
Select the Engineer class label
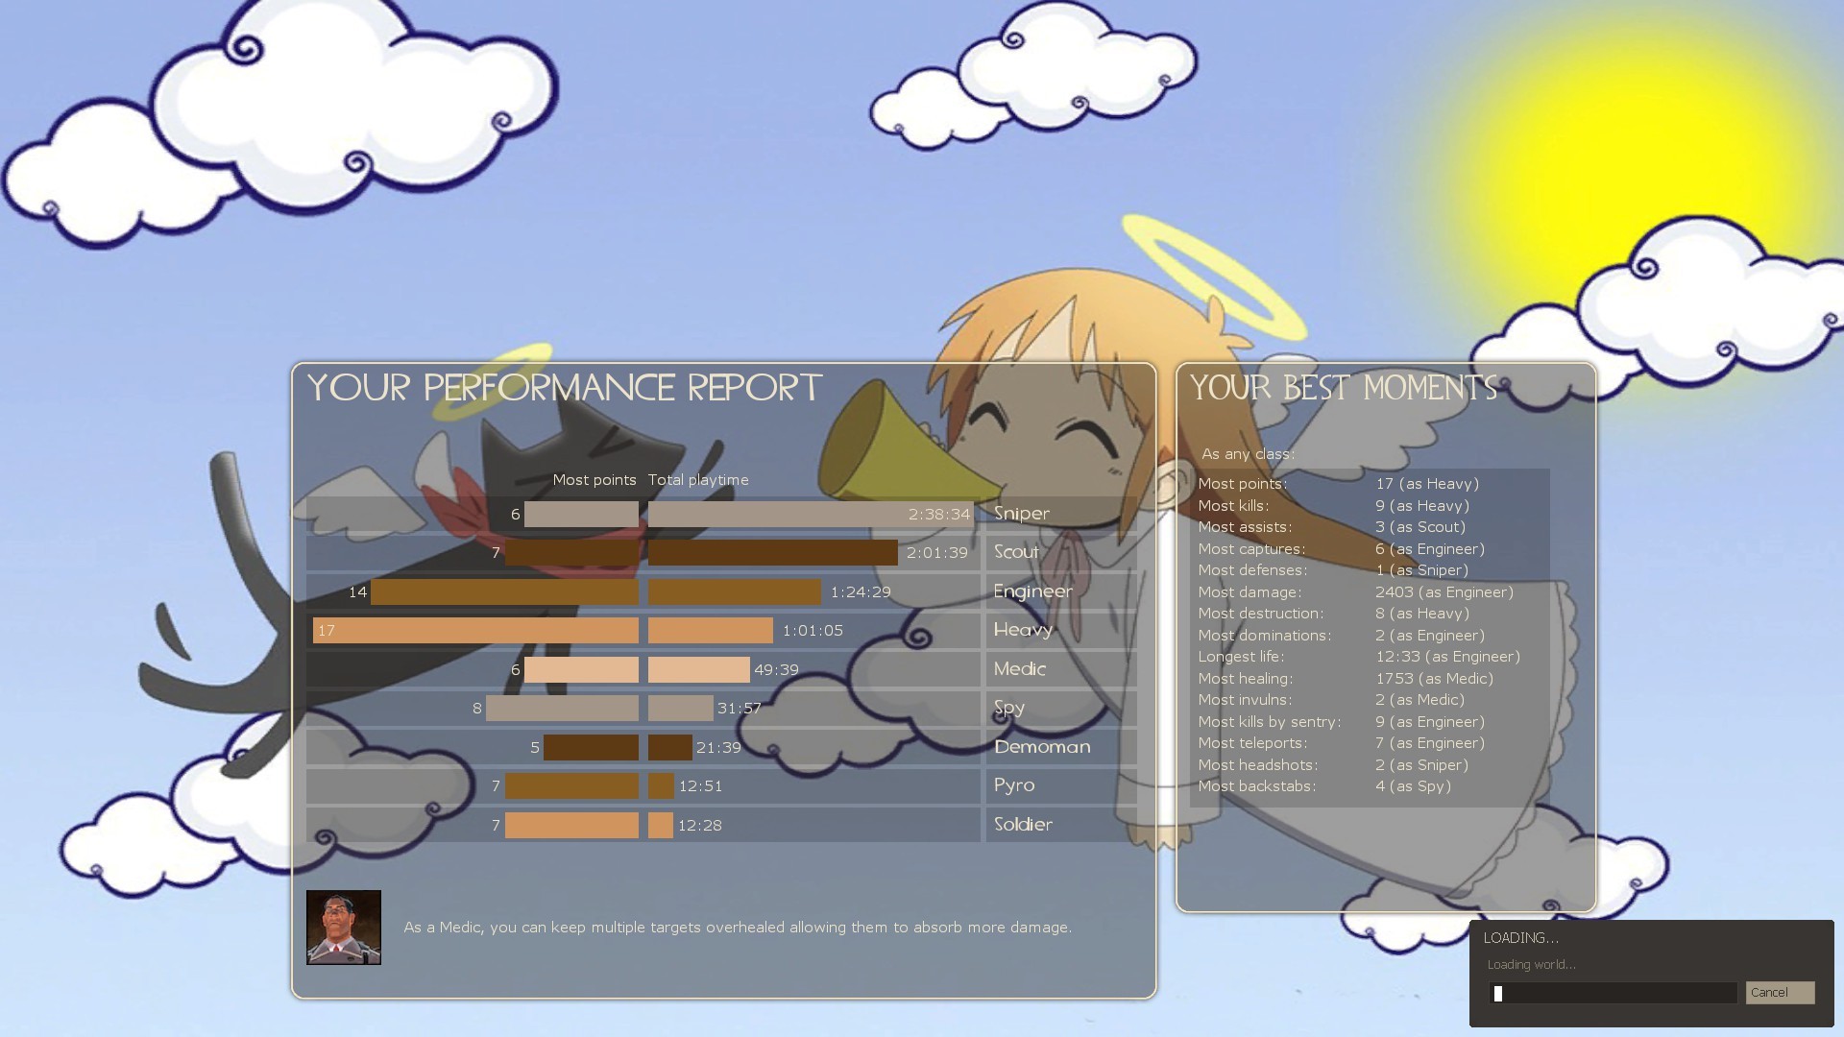click(1032, 591)
